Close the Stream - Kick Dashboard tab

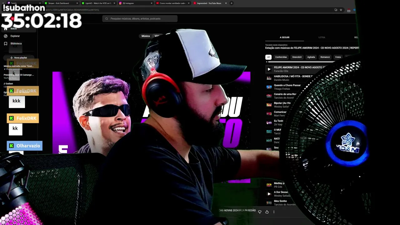coord(77,3)
